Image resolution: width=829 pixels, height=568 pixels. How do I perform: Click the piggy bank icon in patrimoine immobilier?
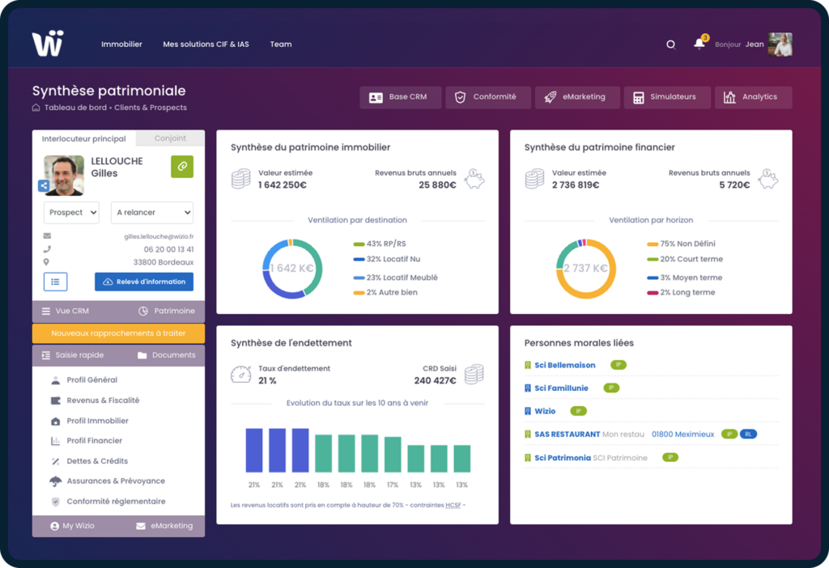[475, 180]
